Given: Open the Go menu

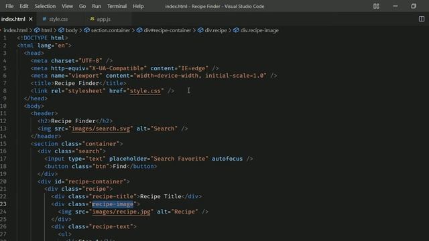Looking at the screenshot, I should coord(82,6).
